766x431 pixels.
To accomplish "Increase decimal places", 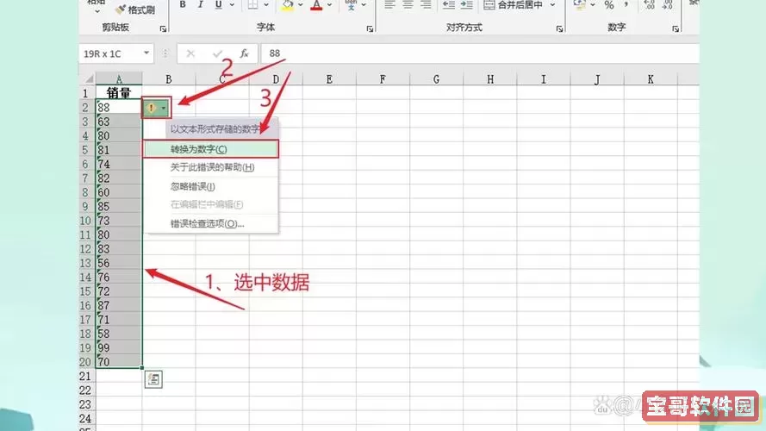I will pos(649,5).
